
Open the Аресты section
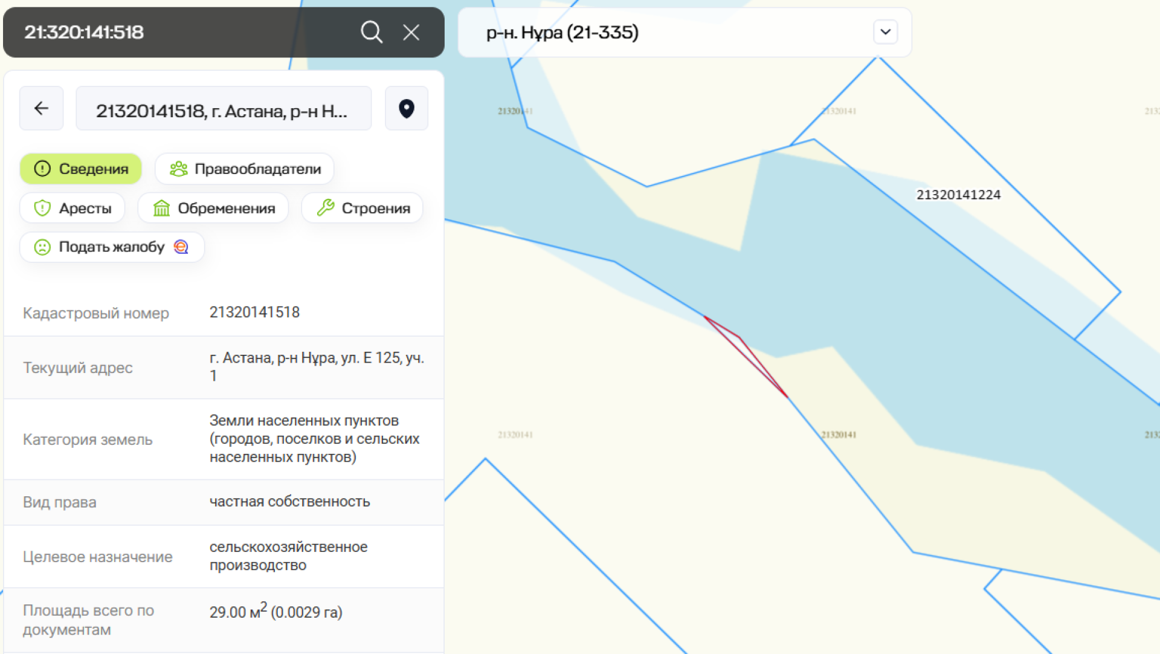click(72, 208)
